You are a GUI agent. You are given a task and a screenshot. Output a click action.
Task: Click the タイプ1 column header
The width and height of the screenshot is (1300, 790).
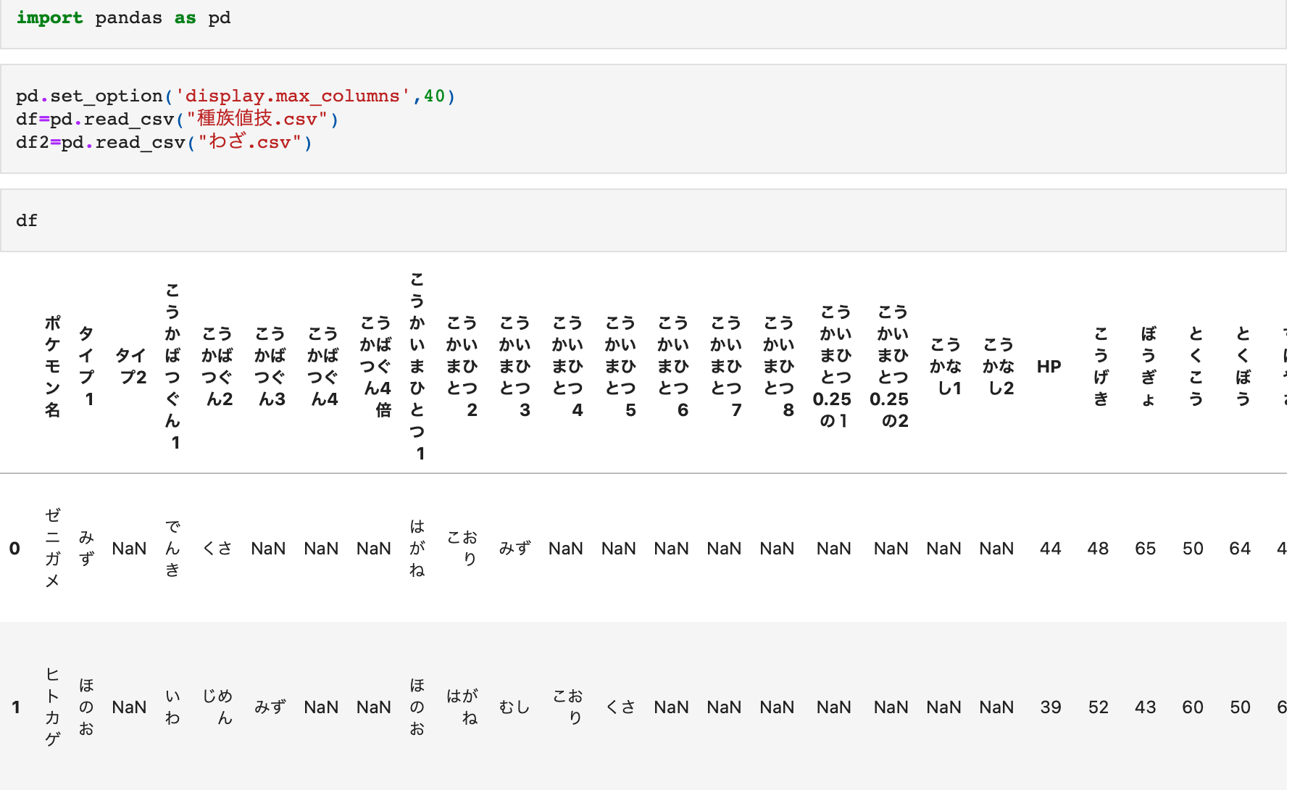point(87,366)
